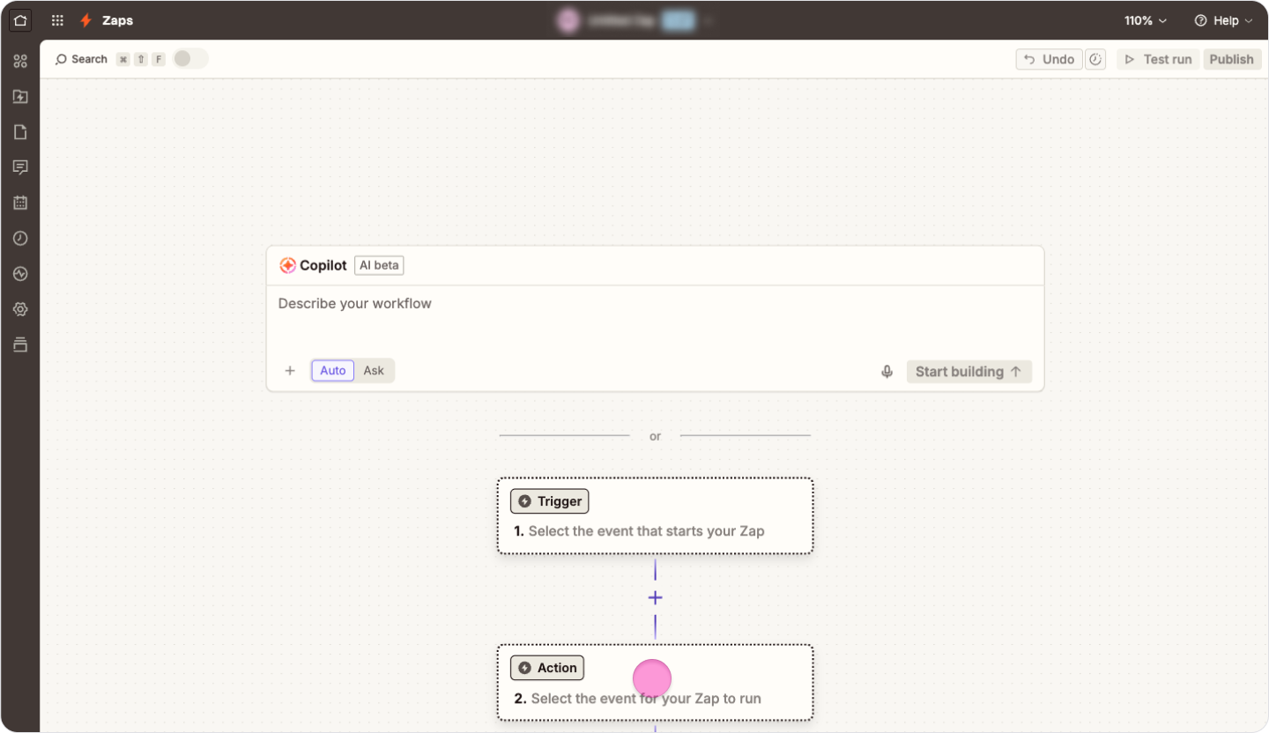Add a step with the plus between Trigger and Action
This screenshot has height=733, width=1269.
(x=655, y=598)
